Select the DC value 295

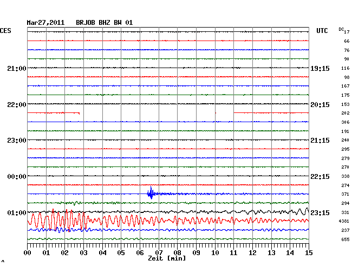pyautogui.click(x=346, y=149)
